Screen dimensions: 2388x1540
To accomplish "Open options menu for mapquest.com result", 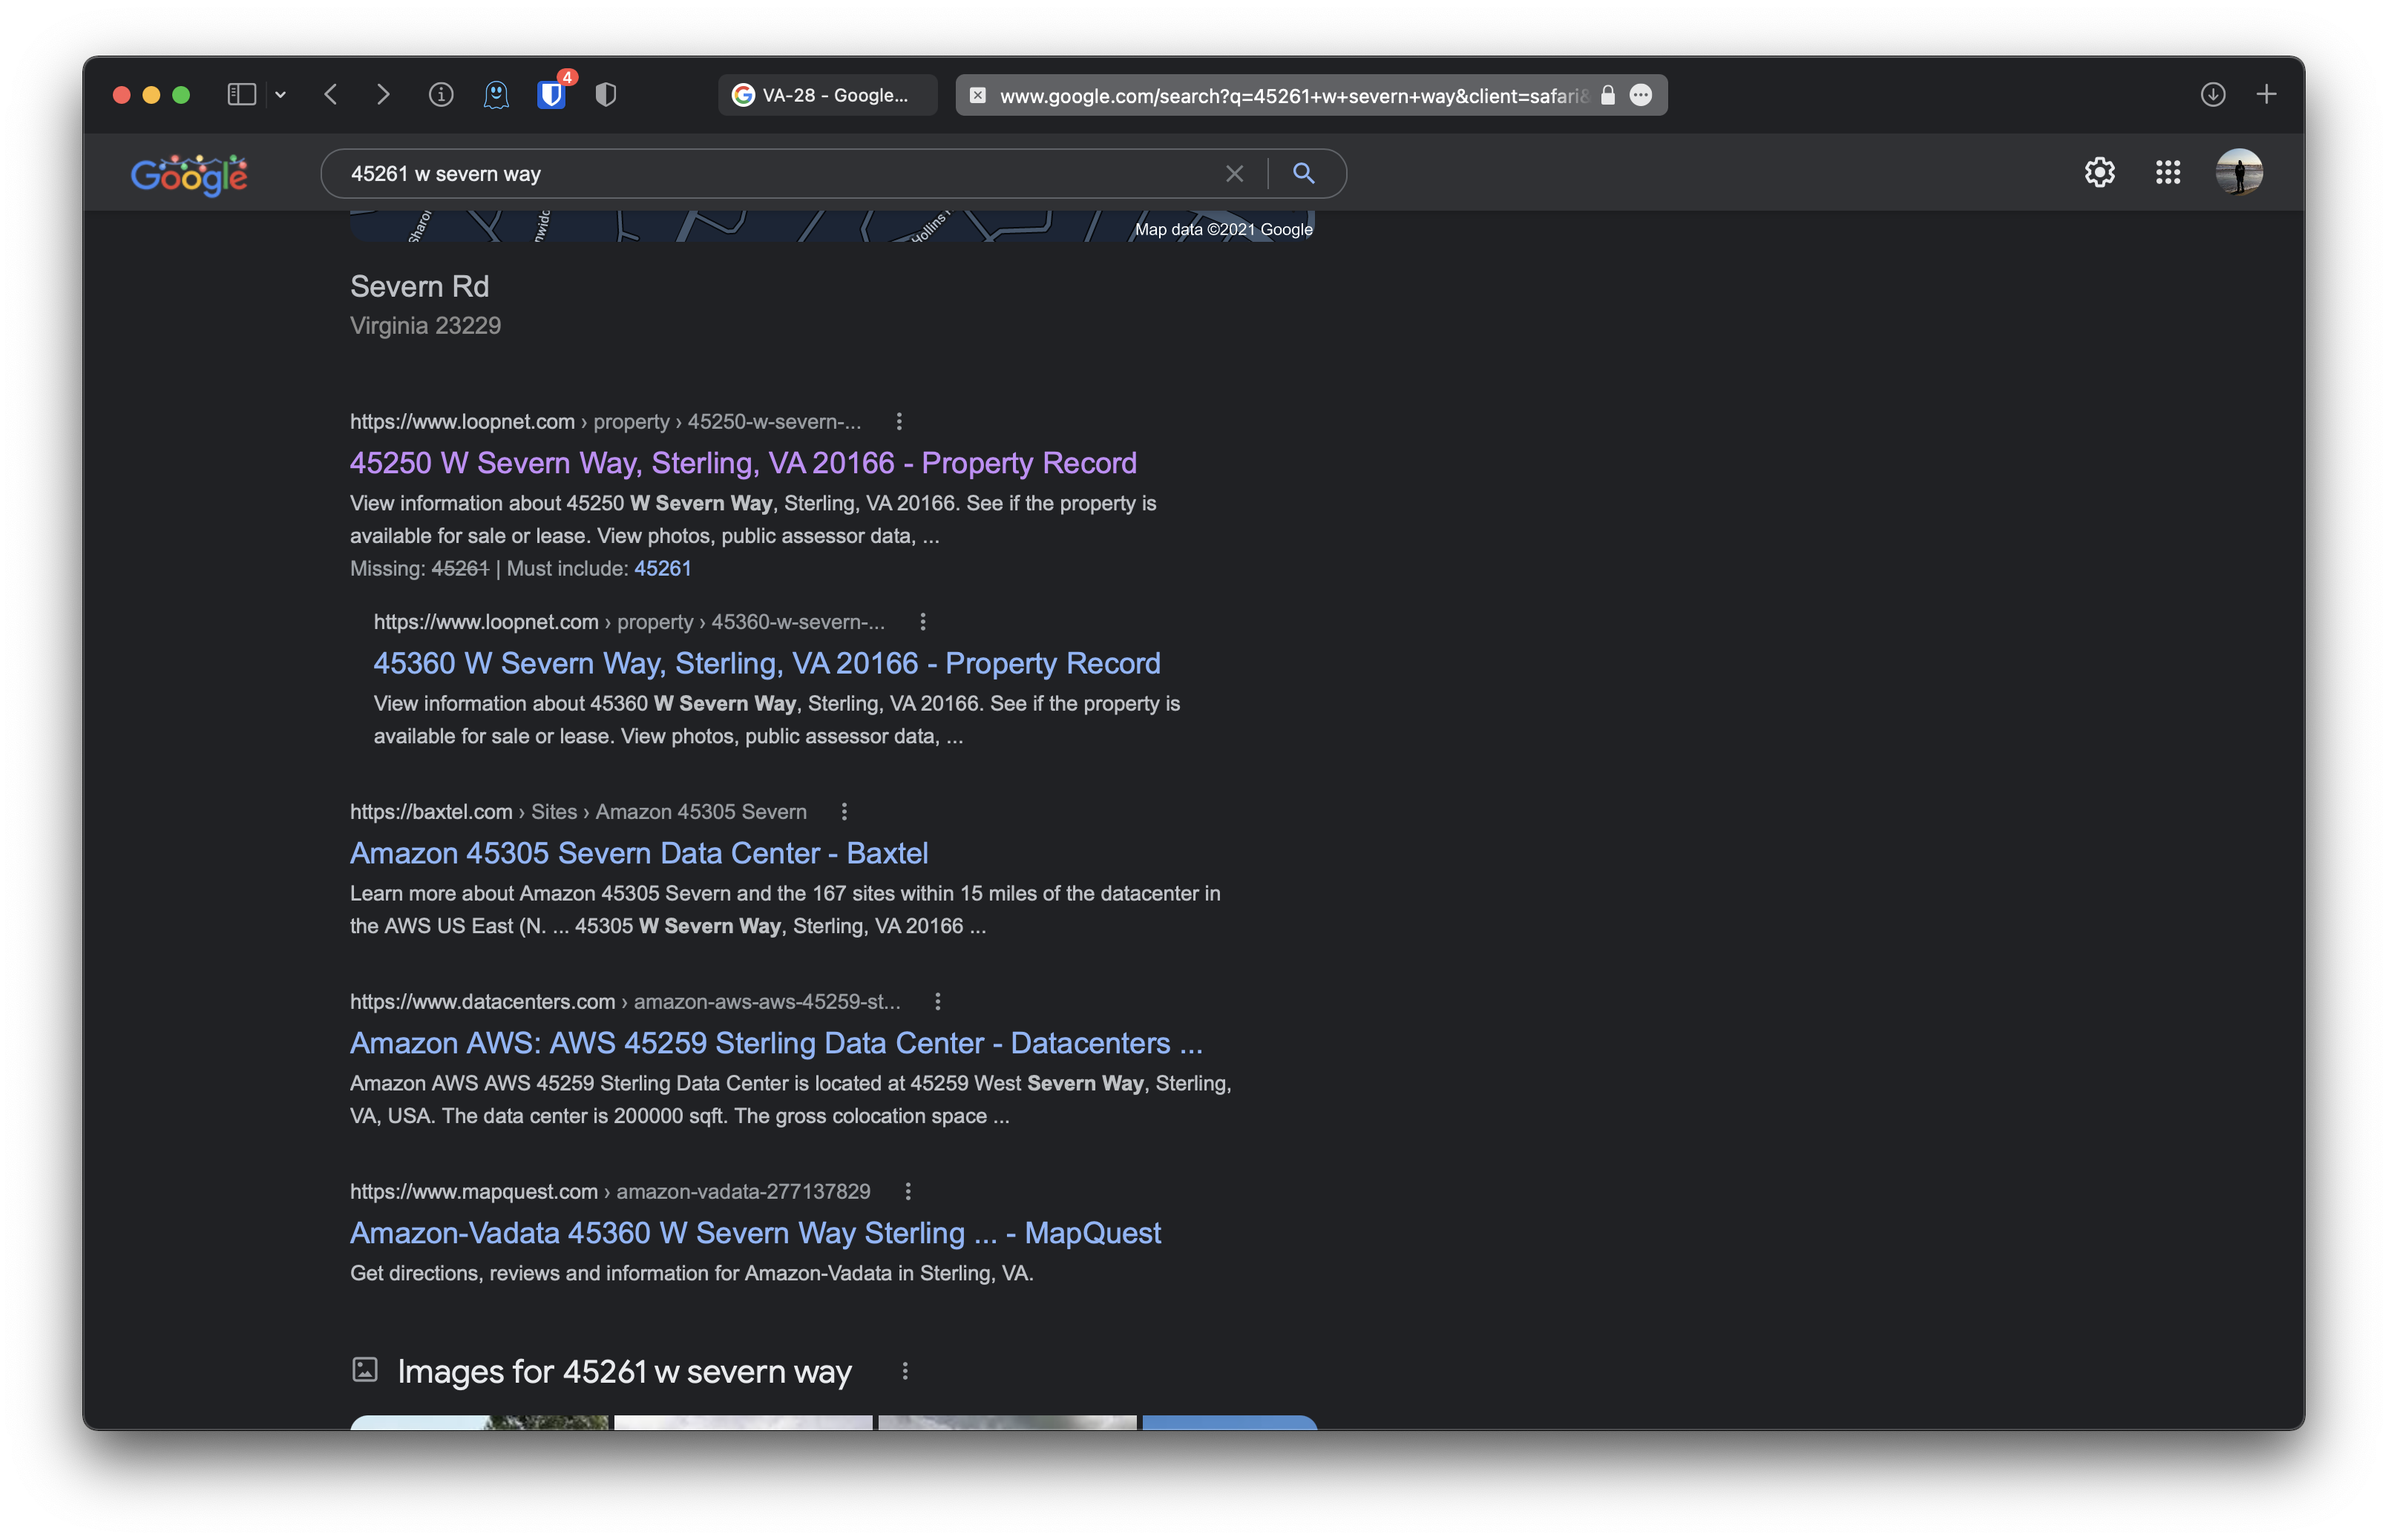I will [908, 1192].
